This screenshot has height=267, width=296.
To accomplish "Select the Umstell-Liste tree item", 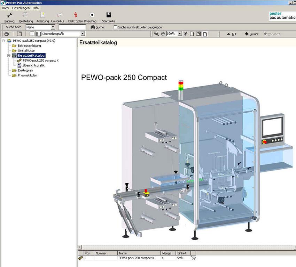I will click(26, 50).
